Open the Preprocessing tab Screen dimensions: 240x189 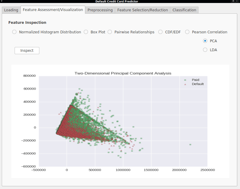pyautogui.click(x=100, y=10)
